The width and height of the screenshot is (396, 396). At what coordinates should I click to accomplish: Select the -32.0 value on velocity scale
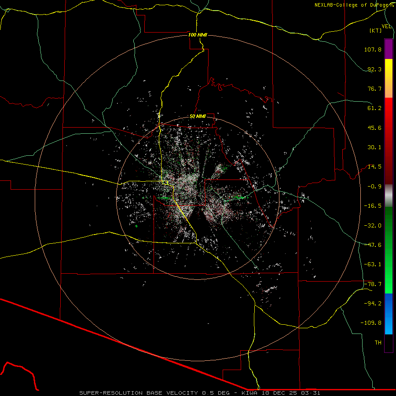373,226
